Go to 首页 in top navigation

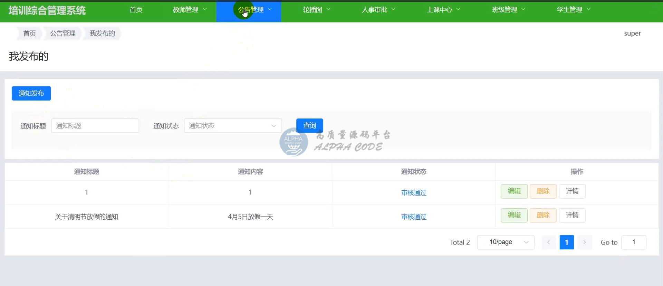click(x=136, y=10)
